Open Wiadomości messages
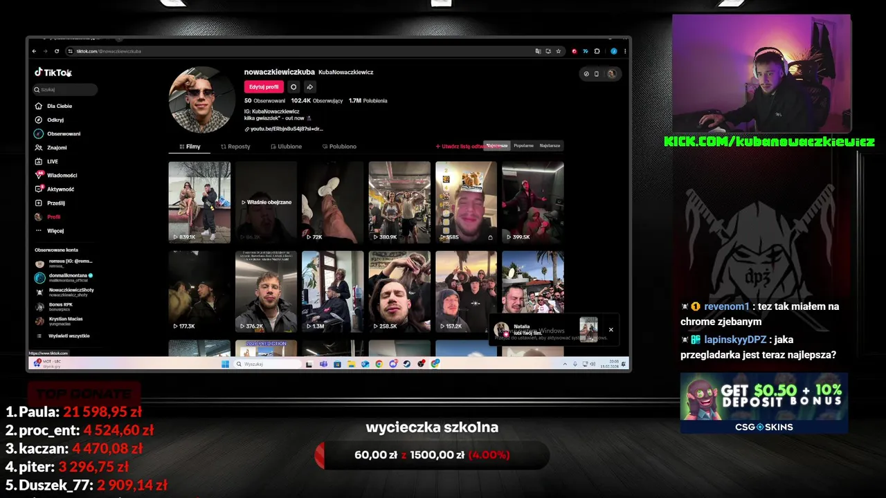The height and width of the screenshot is (498, 886). (x=56, y=175)
